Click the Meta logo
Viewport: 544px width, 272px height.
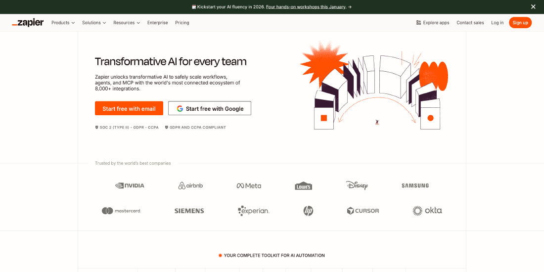click(x=249, y=185)
